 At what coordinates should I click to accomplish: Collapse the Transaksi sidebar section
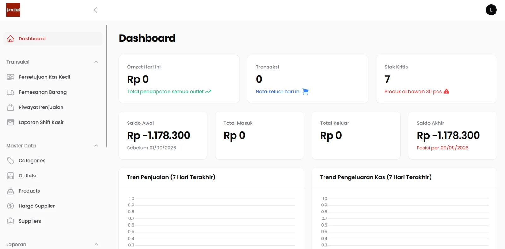(96, 62)
